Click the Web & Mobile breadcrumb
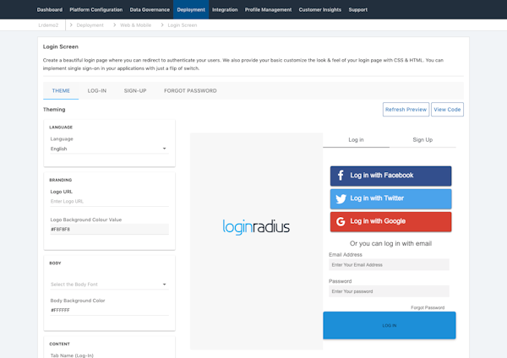Image resolution: width=507 pixels, height=358 pixels. coord(135,24)
